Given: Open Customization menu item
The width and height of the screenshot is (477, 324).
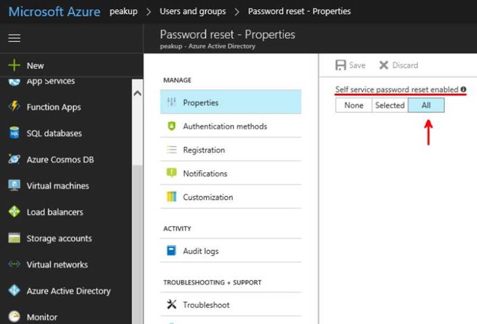Looking at the screenshot, I should 231,197.
